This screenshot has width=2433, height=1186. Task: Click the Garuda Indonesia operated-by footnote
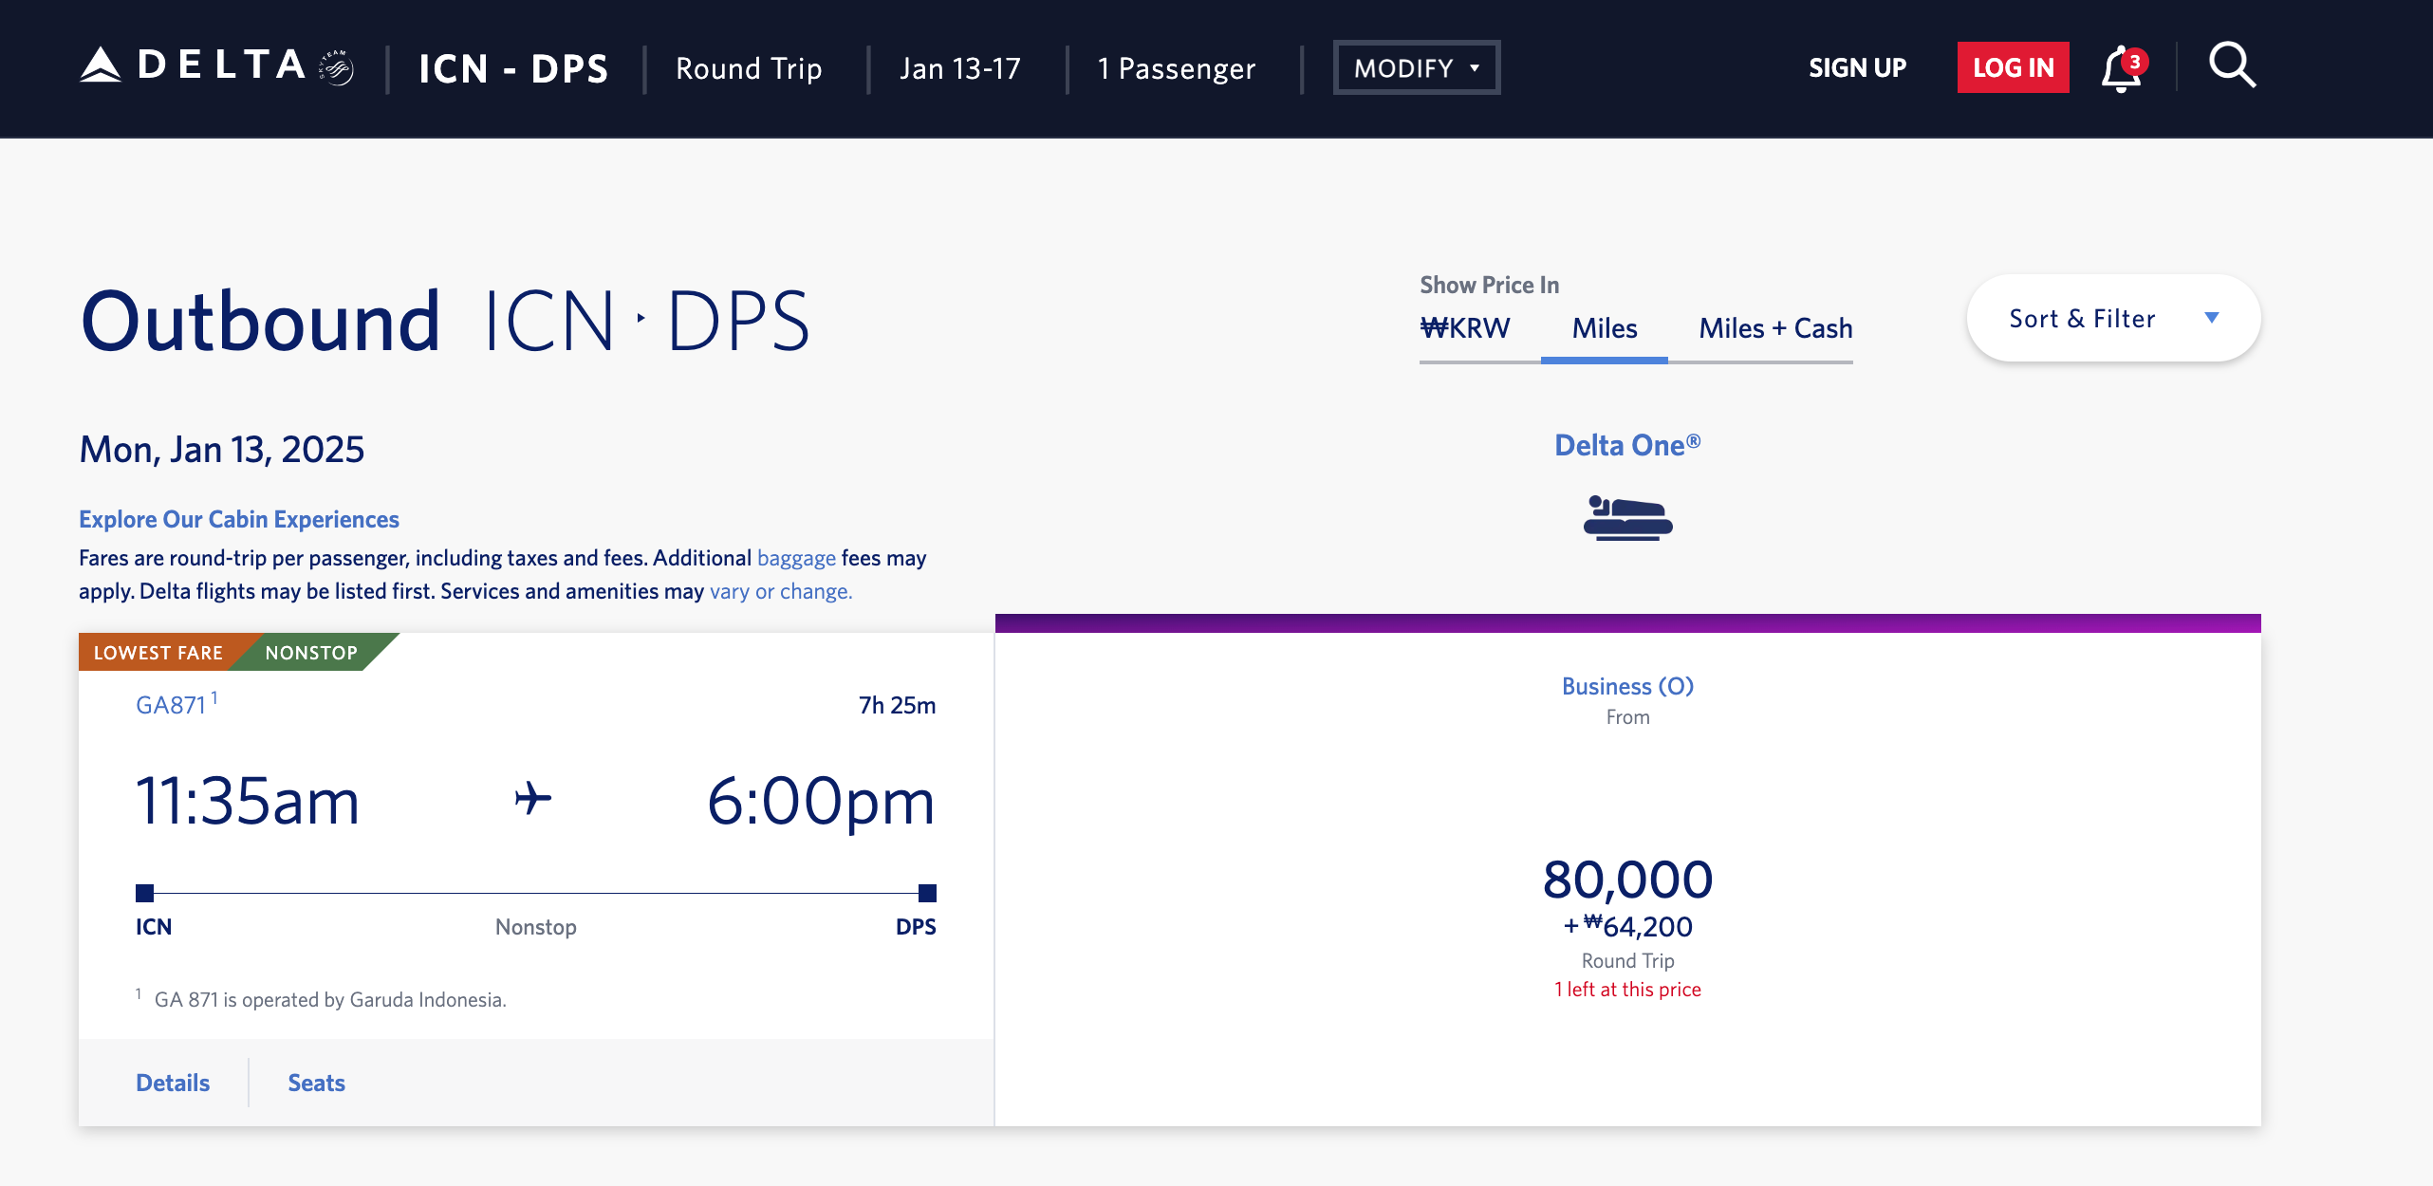[330, 999]
